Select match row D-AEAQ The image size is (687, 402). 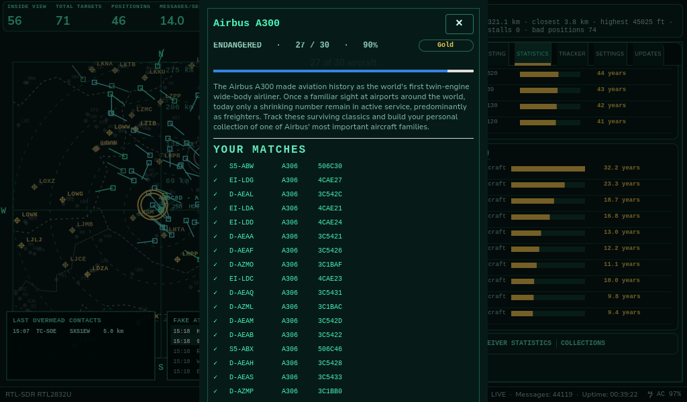(343, 293)
